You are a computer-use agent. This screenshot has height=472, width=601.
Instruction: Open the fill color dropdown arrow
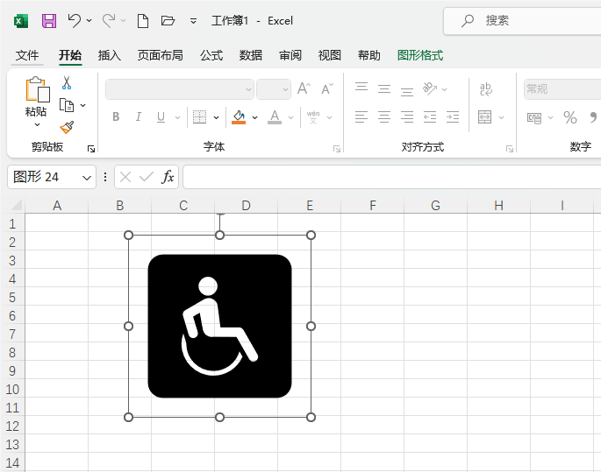(x=255, y=117)
